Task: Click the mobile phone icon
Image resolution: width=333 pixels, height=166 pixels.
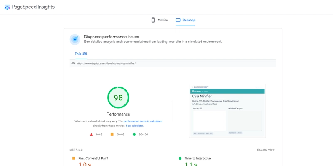Action: (153, 20)
